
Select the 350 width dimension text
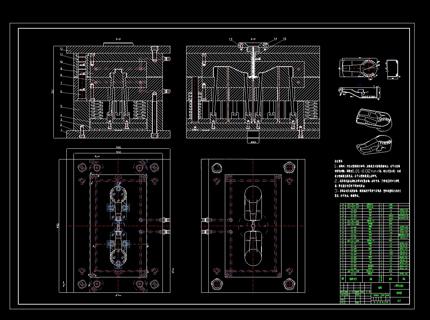click(118, 148)
